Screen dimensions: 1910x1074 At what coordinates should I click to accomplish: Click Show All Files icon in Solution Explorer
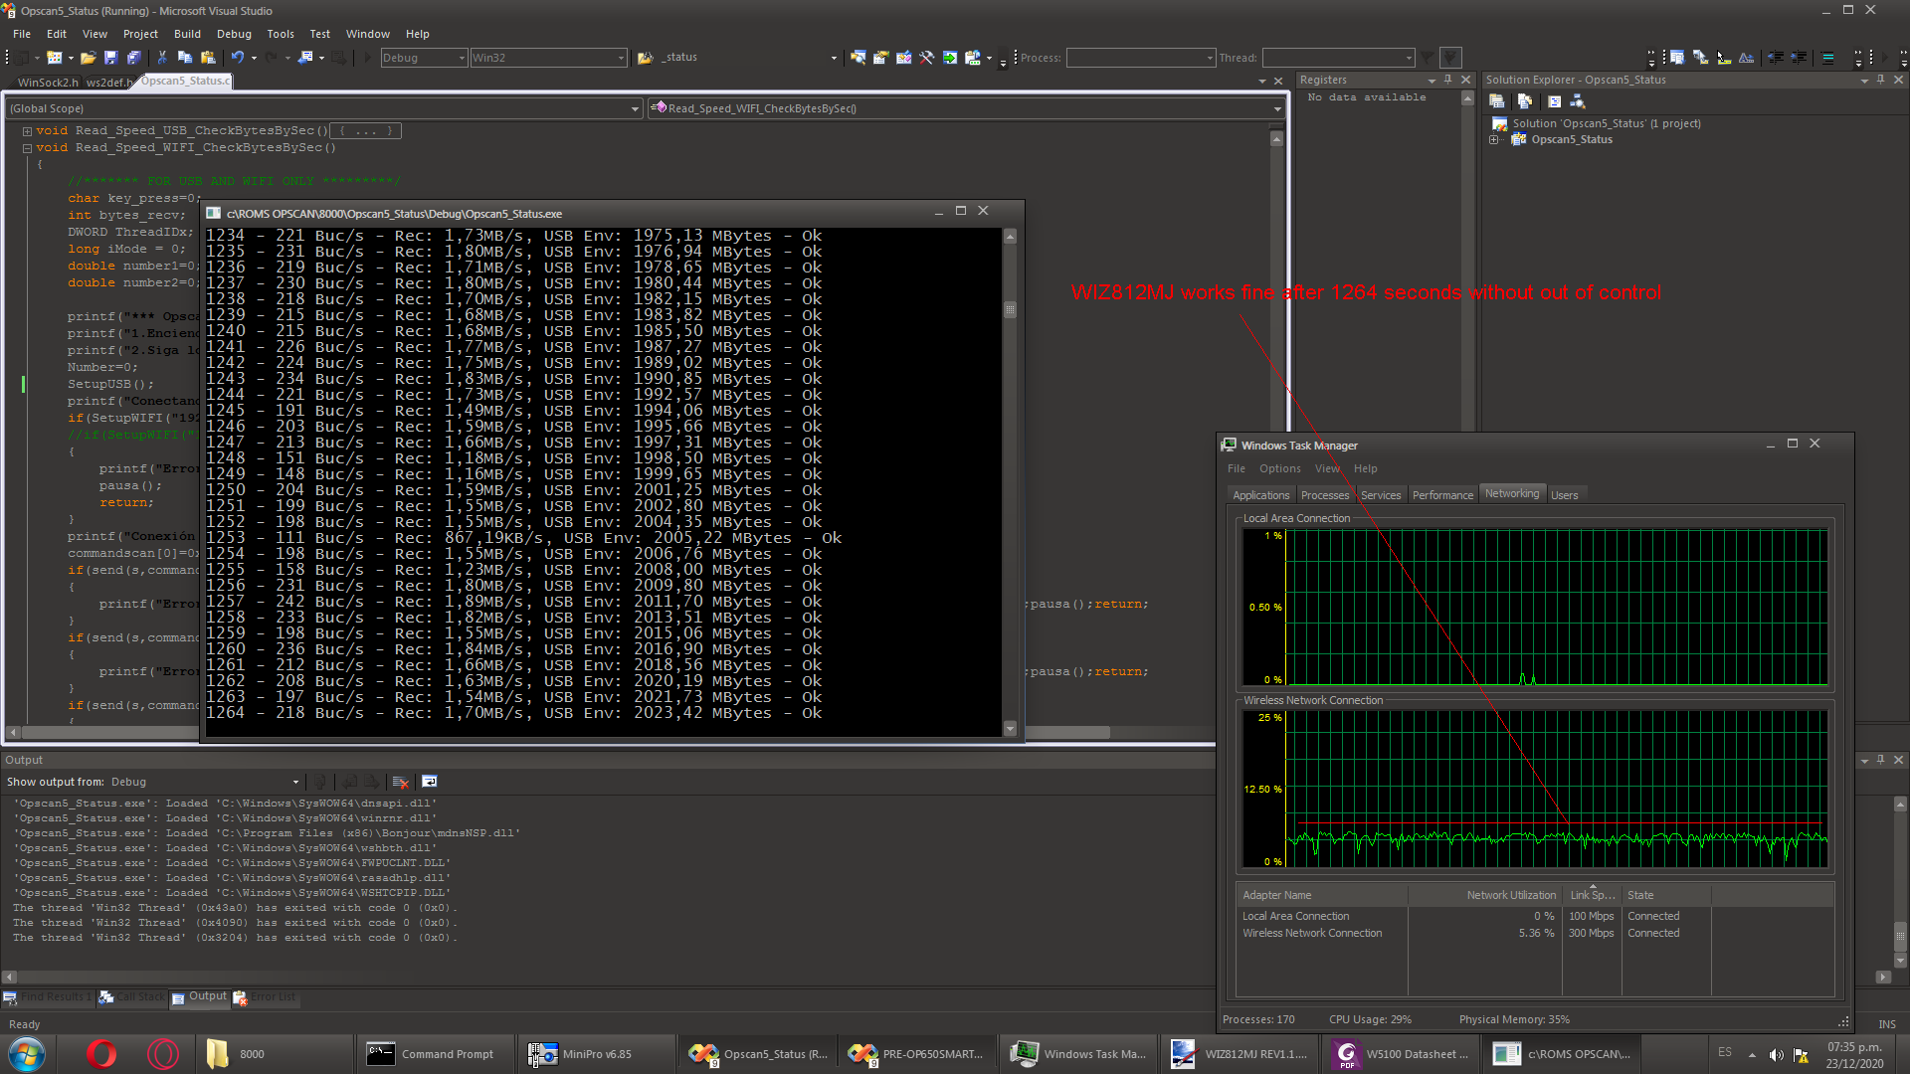1525,101
